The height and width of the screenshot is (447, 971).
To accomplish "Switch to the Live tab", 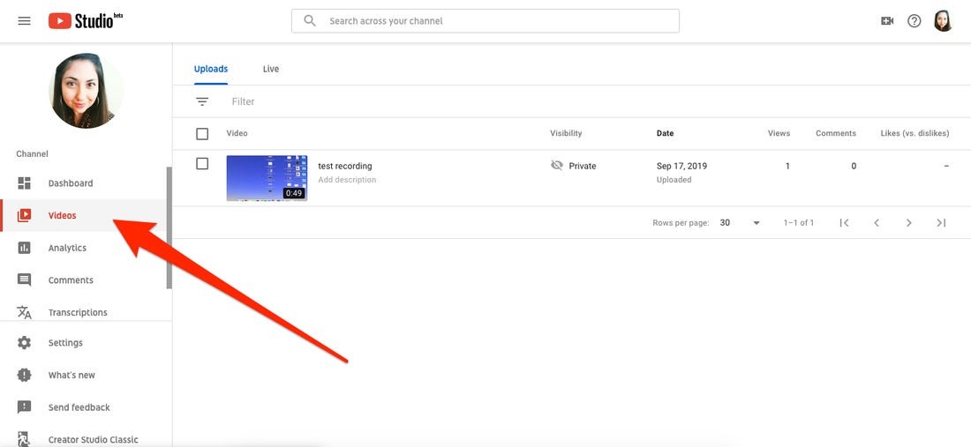I will (271, 69).
